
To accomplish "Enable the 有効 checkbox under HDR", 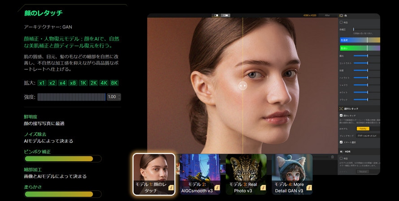I will point(341,158).
